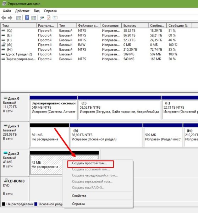Click the toolbar icon right of Help
Image resolution: width=198 pixels, height=213 pixels.
(x=34, y=18)
